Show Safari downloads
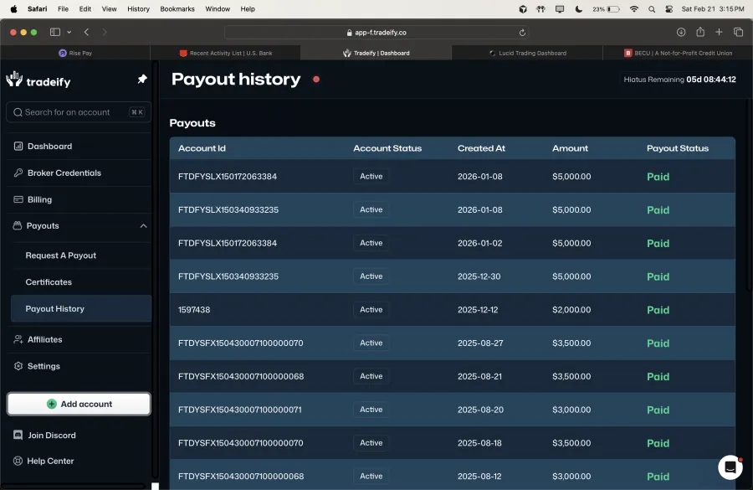This screenshot has height=490, width=753. click(681, 32)
